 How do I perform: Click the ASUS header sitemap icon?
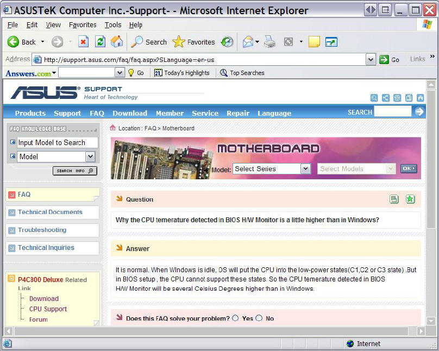[386, 98]
